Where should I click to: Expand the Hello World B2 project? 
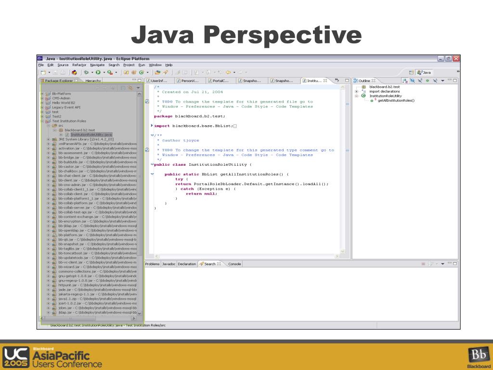(42, 103)
